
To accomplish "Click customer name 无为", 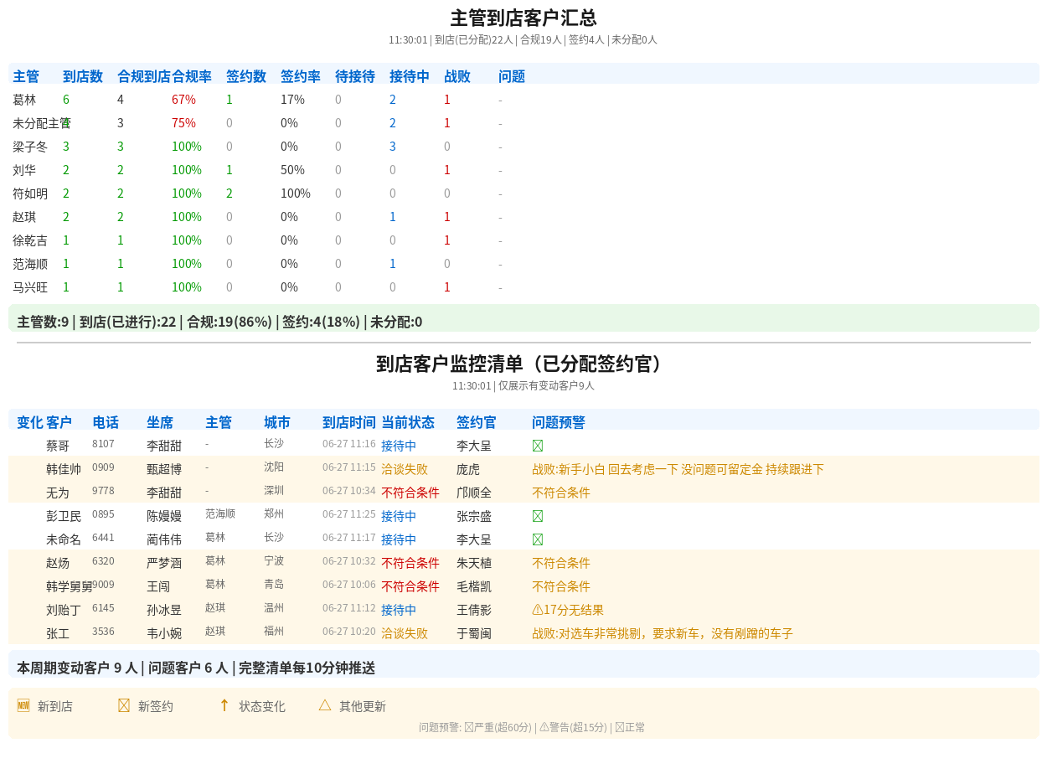I will [x=58, y=493].
